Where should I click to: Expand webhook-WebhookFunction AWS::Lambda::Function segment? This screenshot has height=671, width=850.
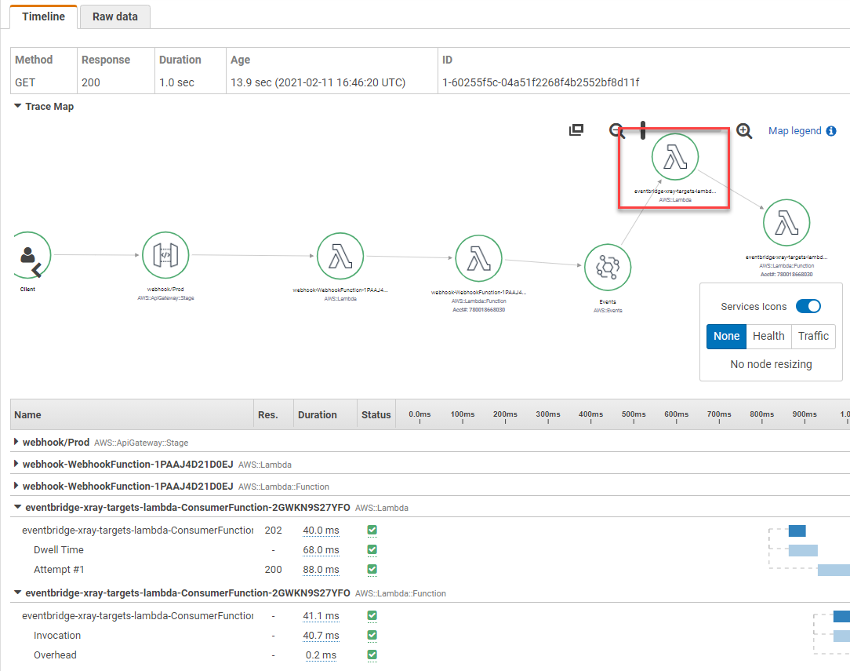(16, 486)
